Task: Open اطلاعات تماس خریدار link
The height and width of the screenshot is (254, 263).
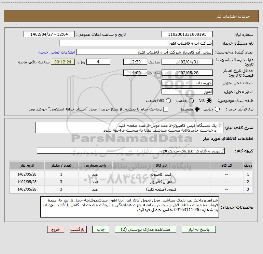Action: [x=56, y=52]
